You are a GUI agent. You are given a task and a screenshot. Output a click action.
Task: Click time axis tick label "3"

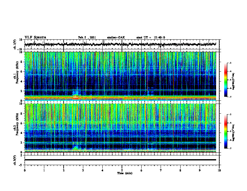point(83,170)
